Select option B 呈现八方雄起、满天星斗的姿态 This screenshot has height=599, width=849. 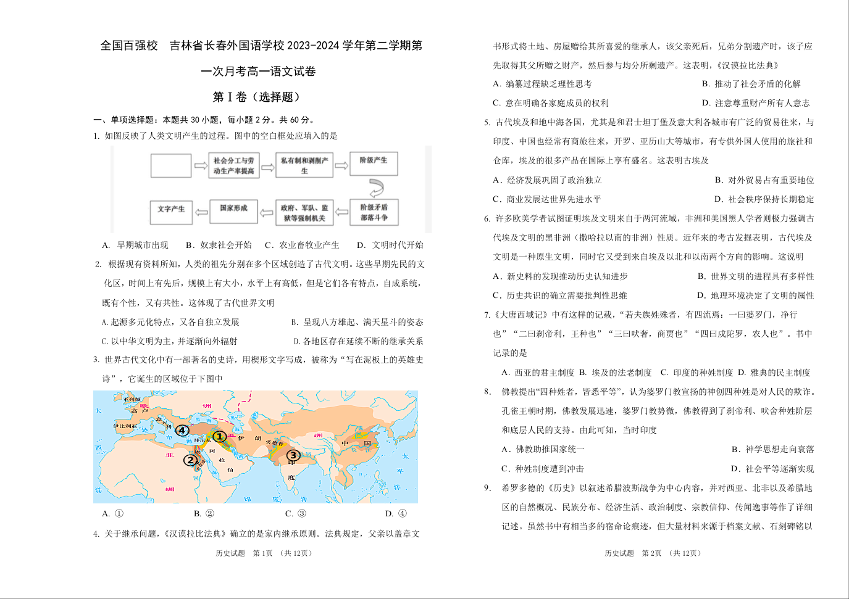pyautogui.click(x=358, y=322)
